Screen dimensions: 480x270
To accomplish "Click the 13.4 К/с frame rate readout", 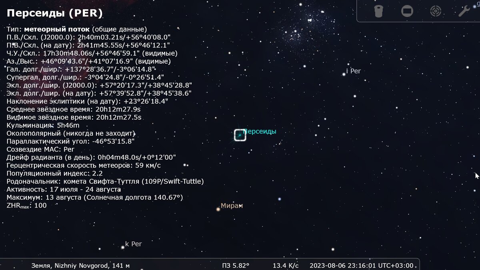I will coord(286,265).
